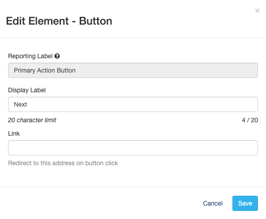Click the 'Reporting Label' field label
Screen dimensions: 266x219
pos(30,56)
